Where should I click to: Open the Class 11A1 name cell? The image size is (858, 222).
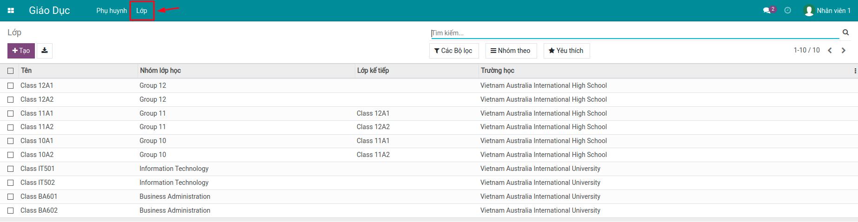pos(37,113)
